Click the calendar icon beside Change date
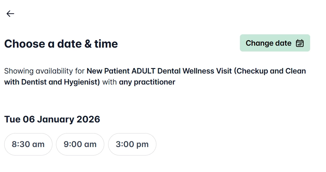Viewport: 326px width, 172px height. (x=300, y=43)
